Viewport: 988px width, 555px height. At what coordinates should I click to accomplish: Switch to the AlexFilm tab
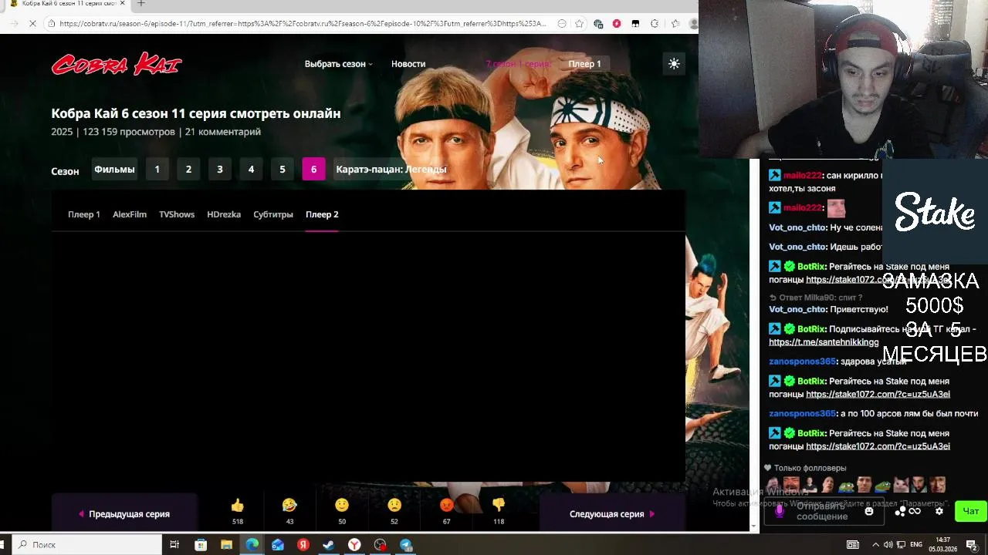click(x=130, y=214)
